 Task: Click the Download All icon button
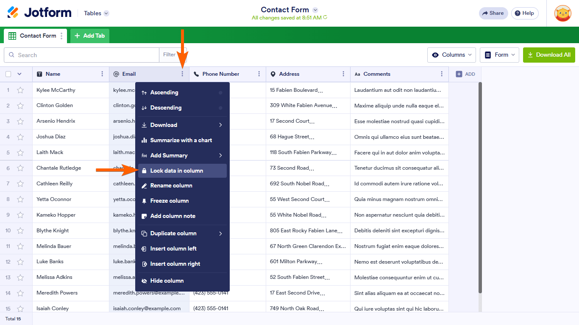[531, 55]
